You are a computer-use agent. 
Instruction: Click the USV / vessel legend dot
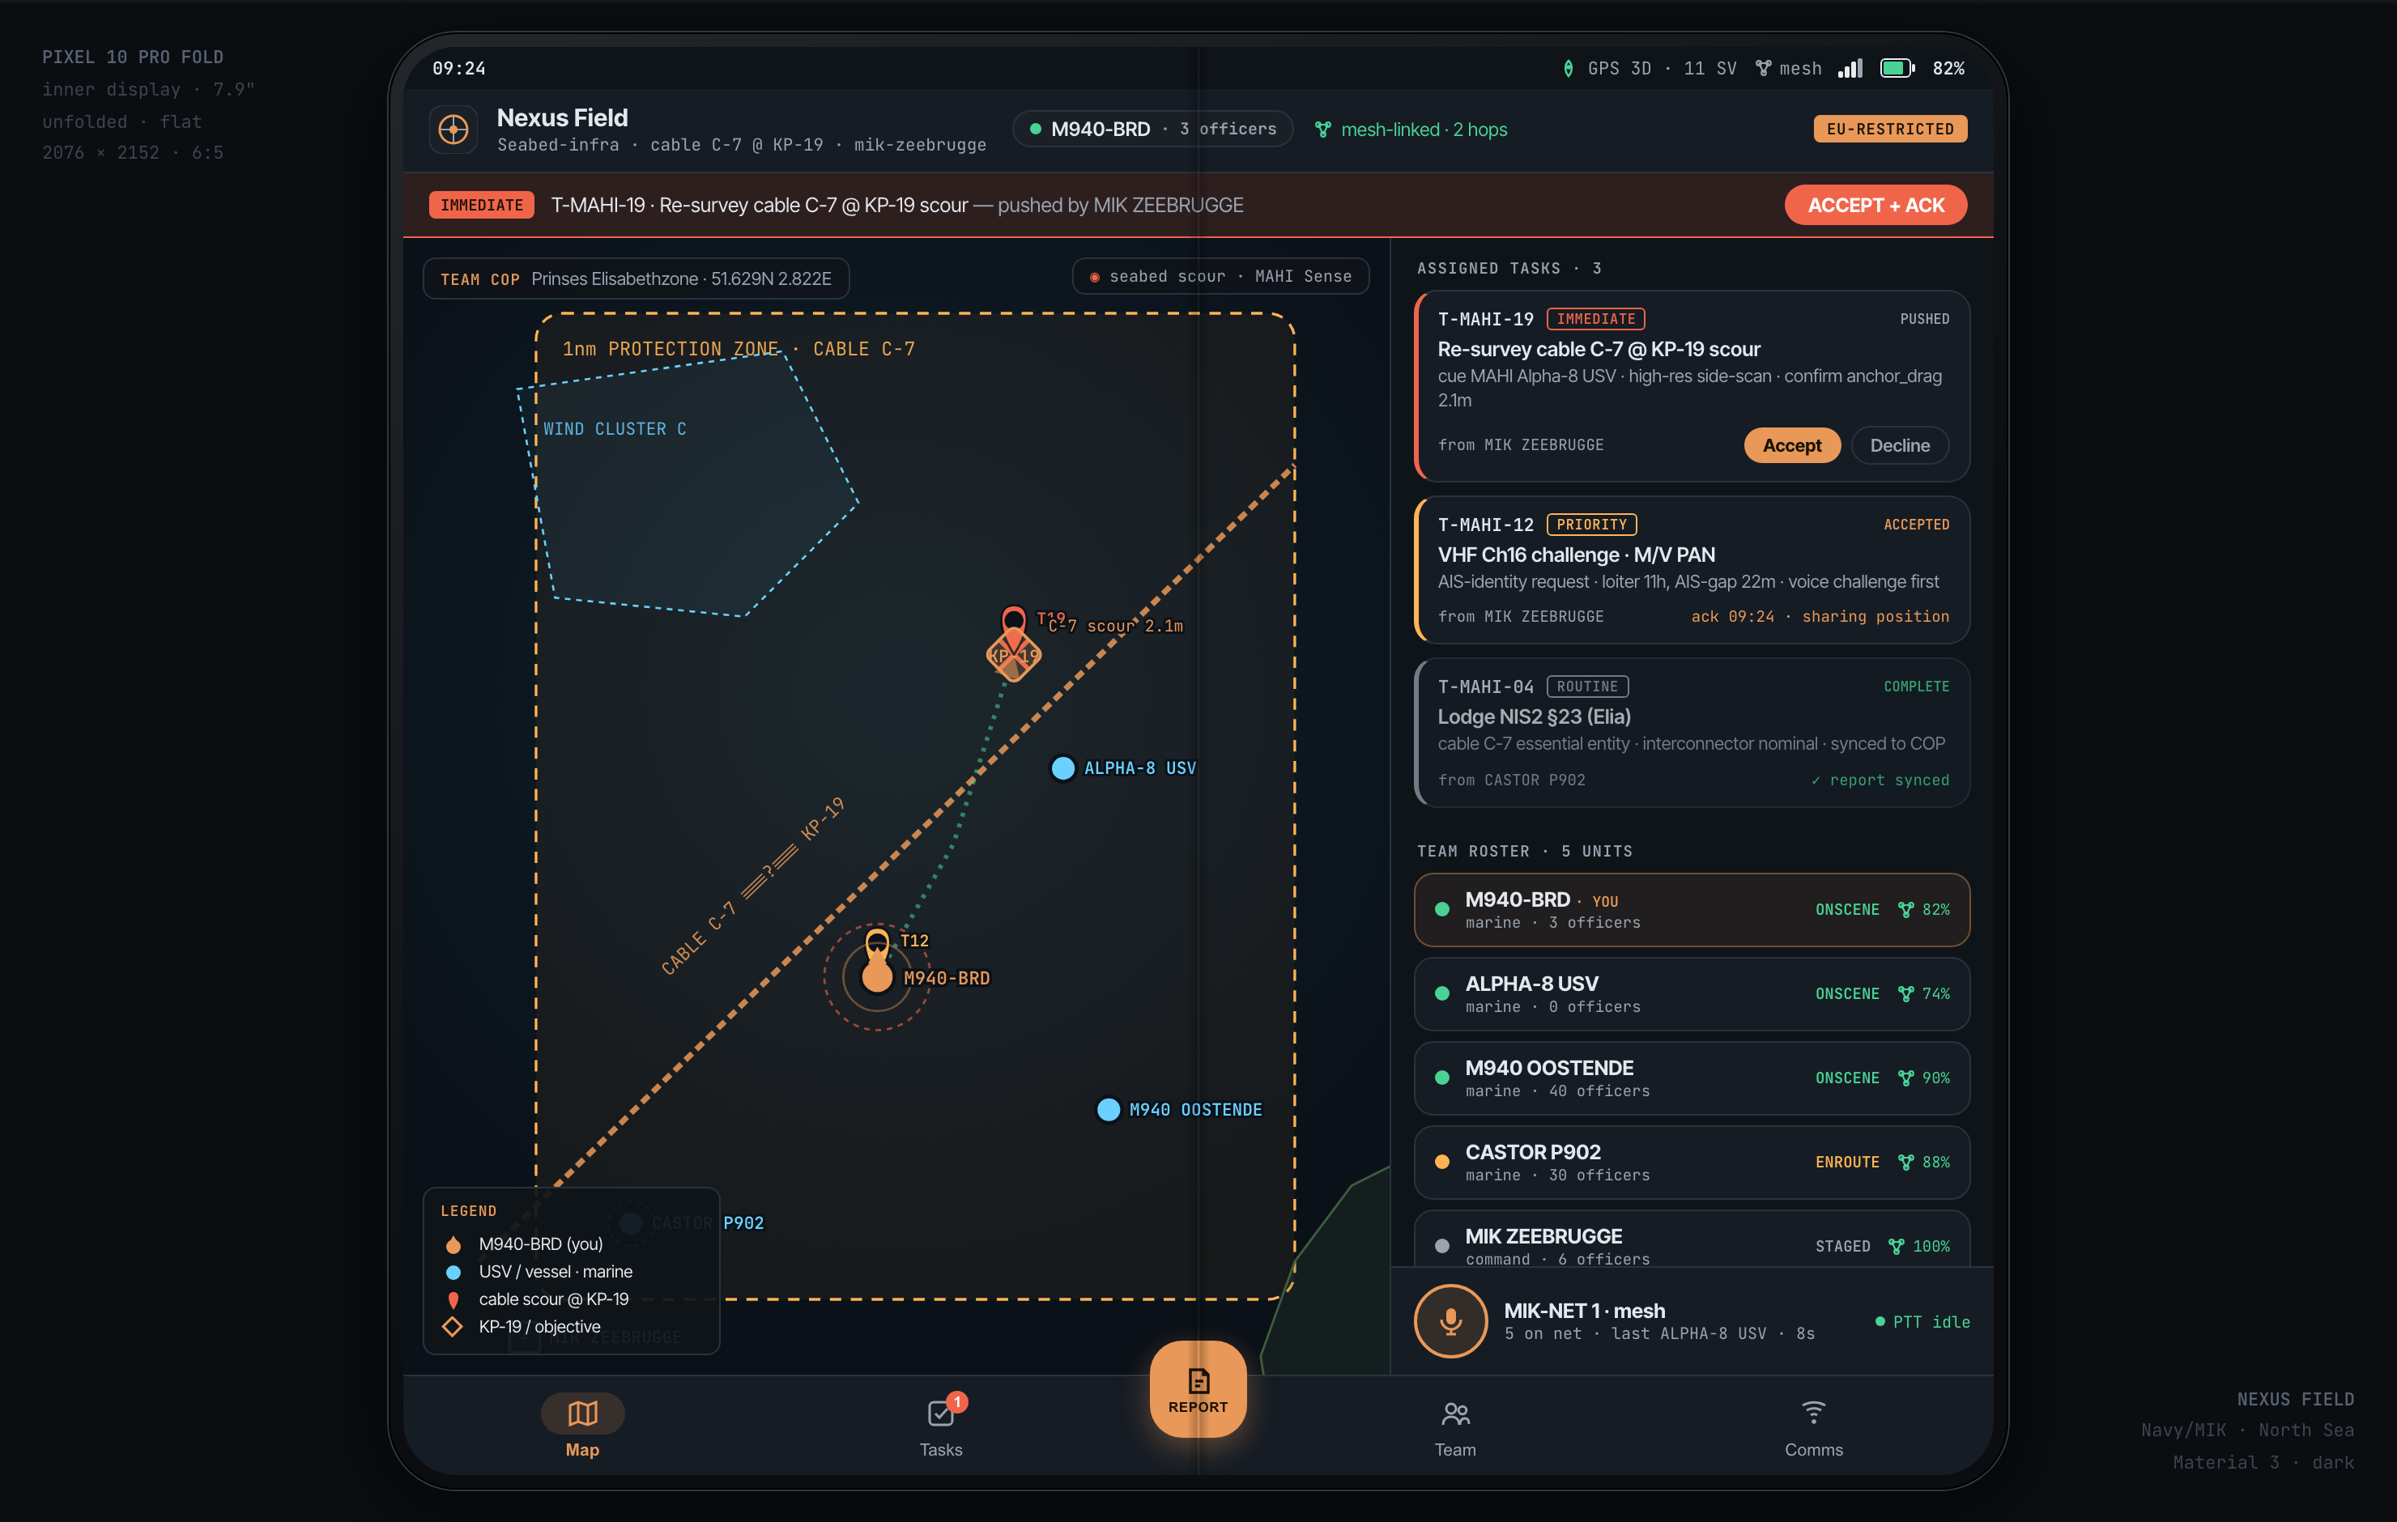(x=453, y=1272)
